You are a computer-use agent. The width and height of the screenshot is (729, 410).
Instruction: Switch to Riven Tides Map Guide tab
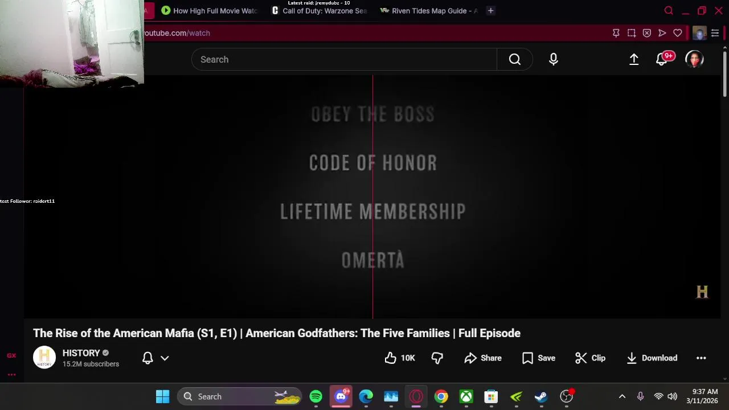click(x=429, y=11)
